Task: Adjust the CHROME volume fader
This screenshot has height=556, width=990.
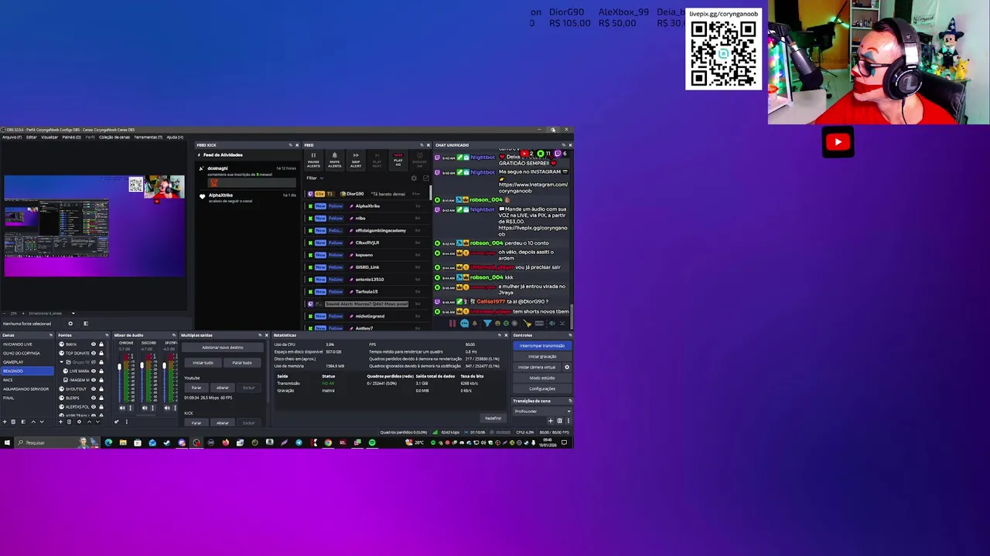Action: (x=120, y=367)
